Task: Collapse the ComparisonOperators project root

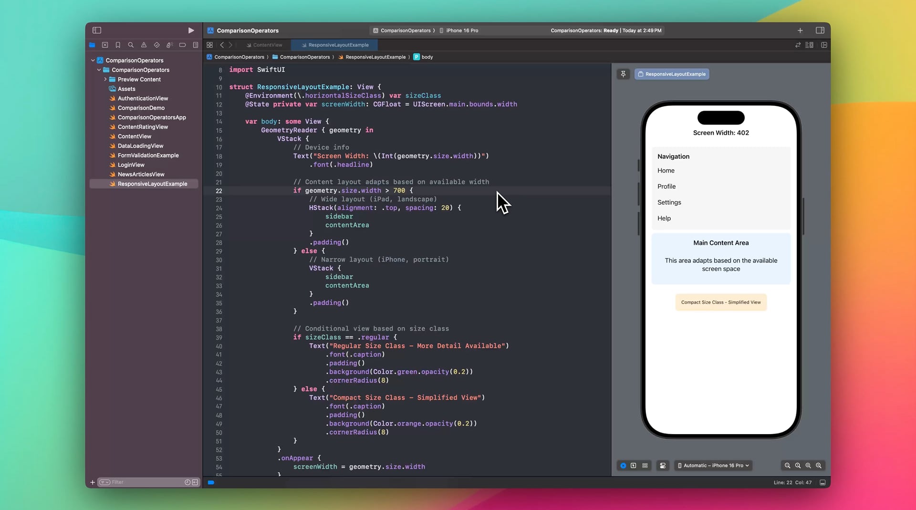Action: [x=93, y=61]
